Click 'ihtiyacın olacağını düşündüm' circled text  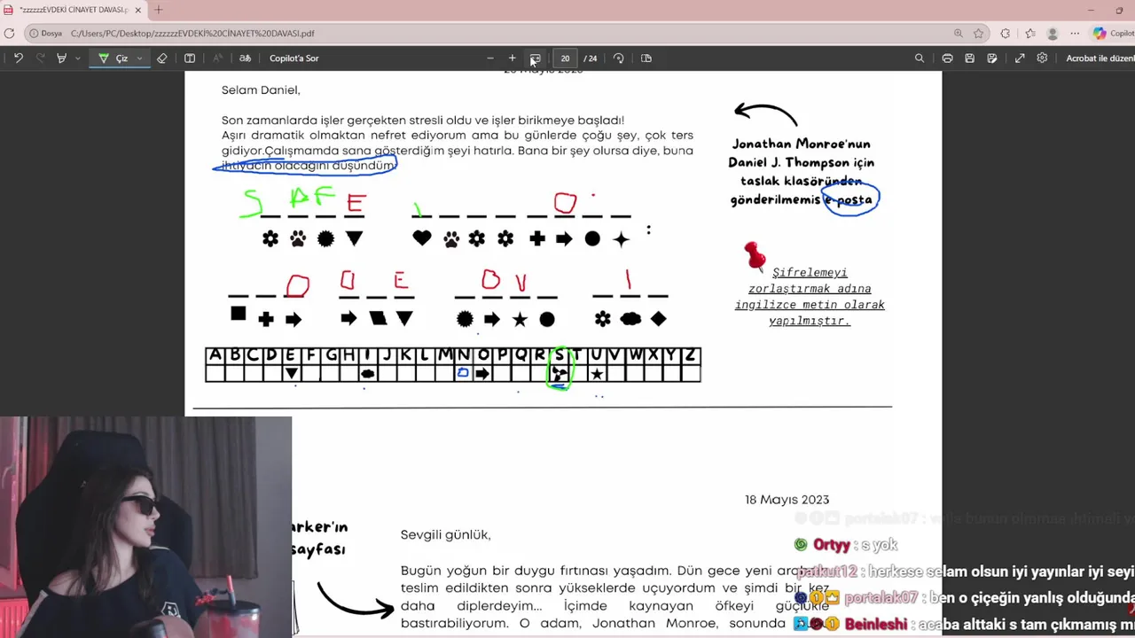click(308, 166)
